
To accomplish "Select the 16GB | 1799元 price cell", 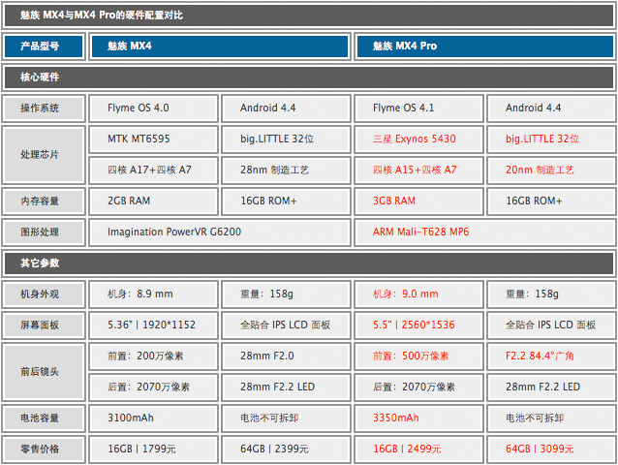I will (153, 449).
